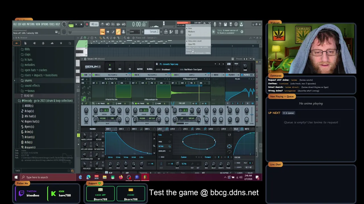Toggle Serum SUB oscillator on or off
The height and width of the screenshot is (204, 364).
coord(82,75)
